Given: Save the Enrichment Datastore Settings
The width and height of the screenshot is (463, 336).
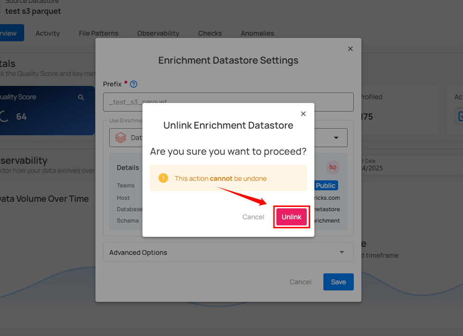Looking at the screenshot, I should point(338,282).
